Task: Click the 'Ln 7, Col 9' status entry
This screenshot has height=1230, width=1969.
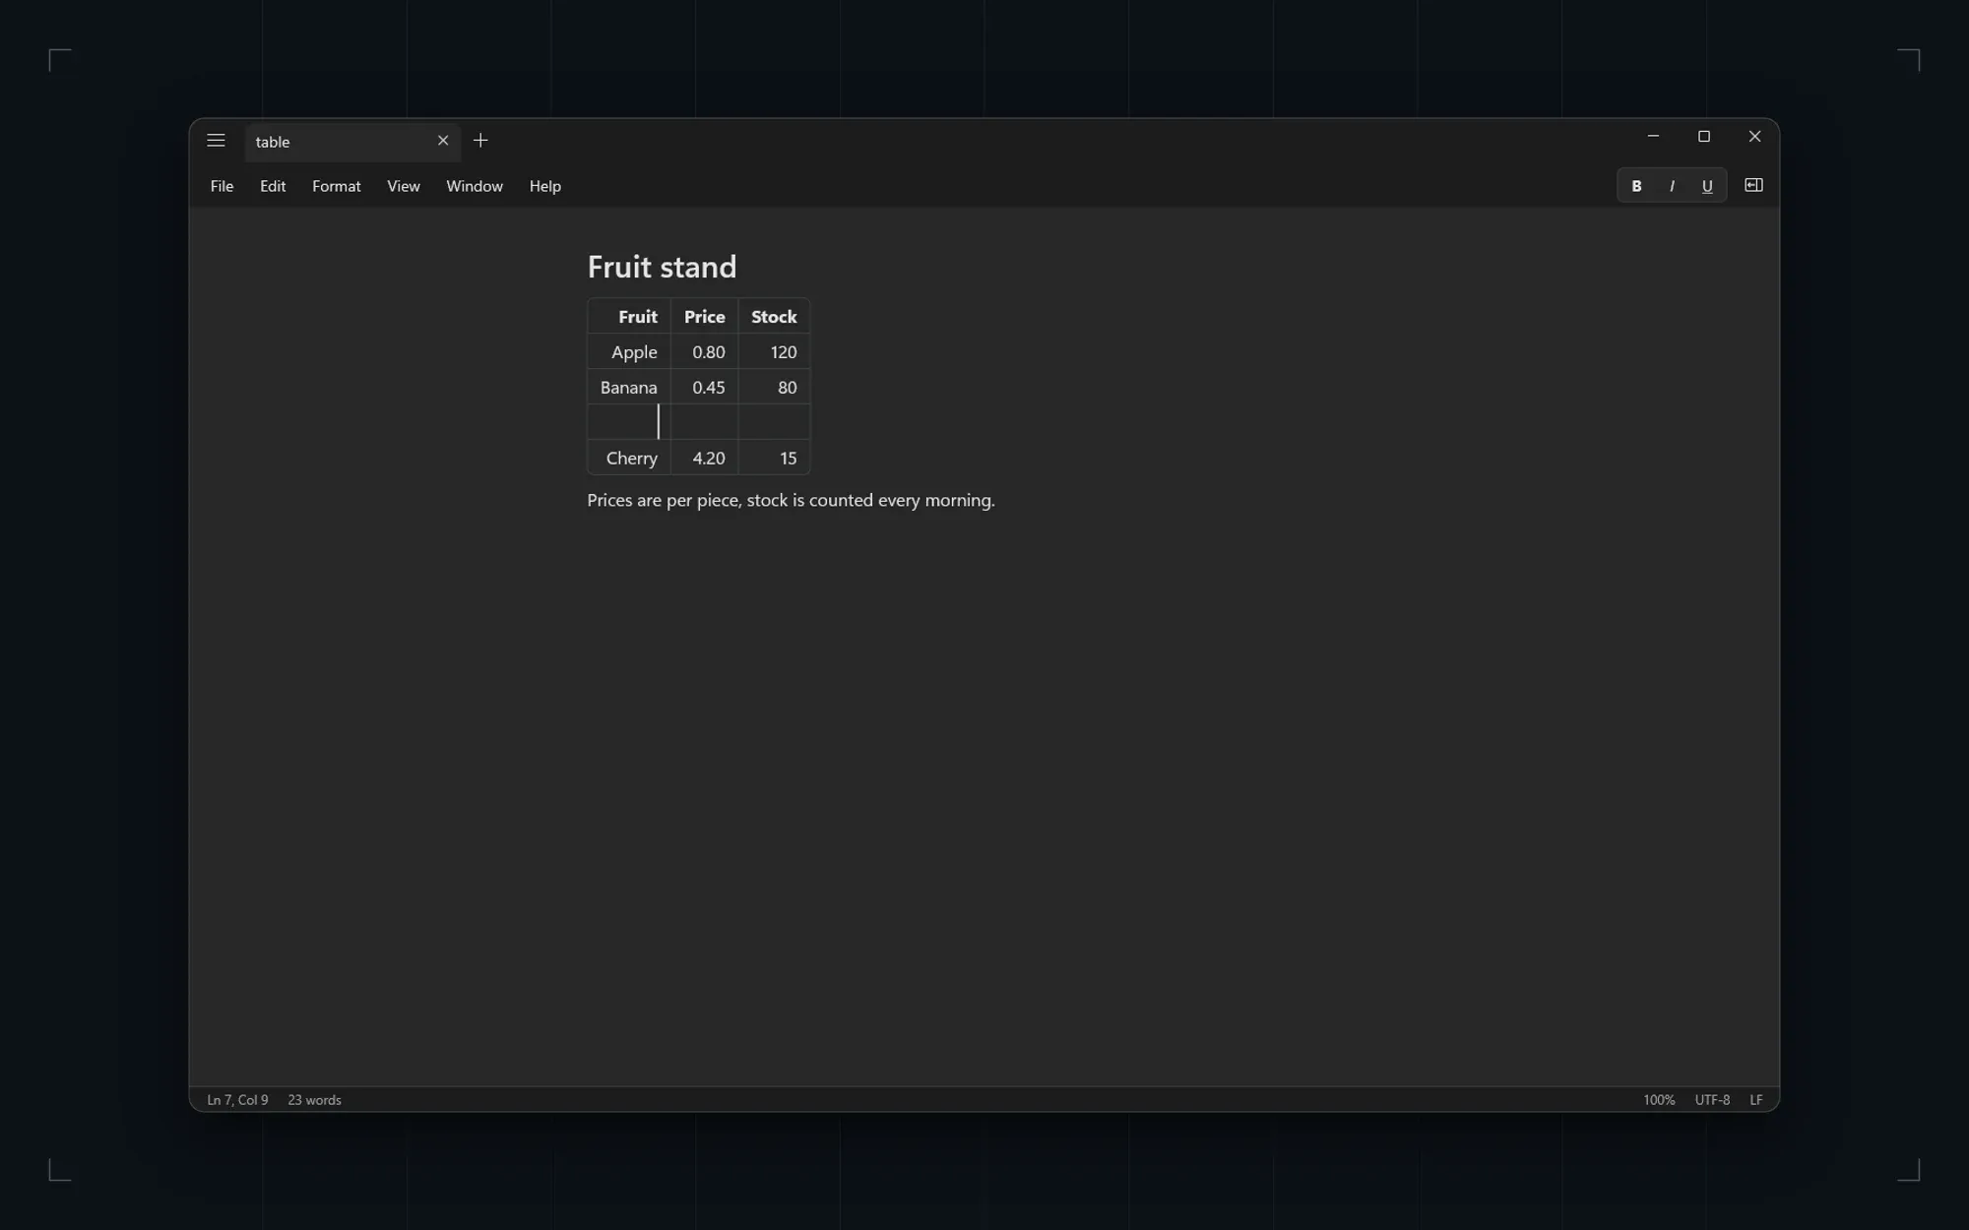Action: click(237, 1100)
